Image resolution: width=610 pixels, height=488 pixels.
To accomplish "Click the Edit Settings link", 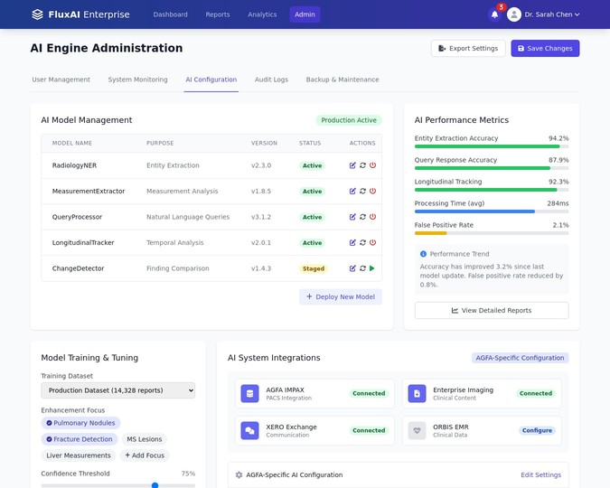I will [540, 474].
